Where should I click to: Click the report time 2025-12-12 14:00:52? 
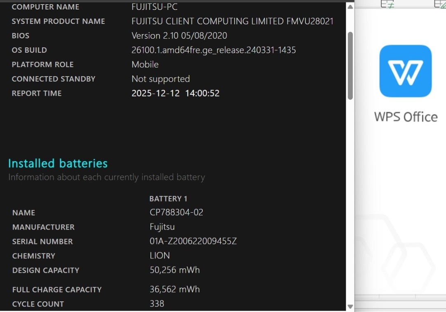[176, 93]
